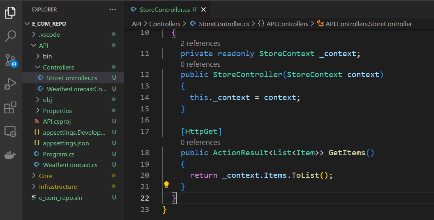
Task: Open e_com_repo.sln file
Action: (x=73, y=197)
